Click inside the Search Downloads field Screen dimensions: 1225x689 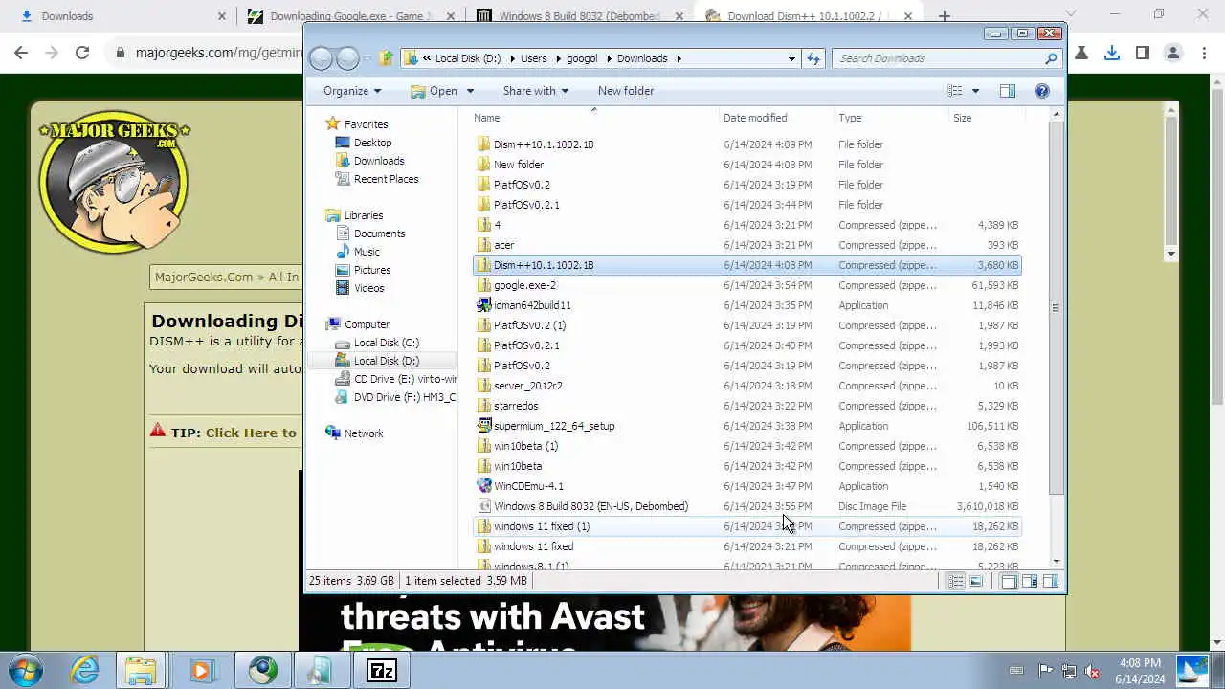tap(938, 58)
